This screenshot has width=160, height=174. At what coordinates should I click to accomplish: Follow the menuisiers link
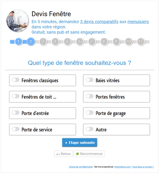[x=138, y=22]
